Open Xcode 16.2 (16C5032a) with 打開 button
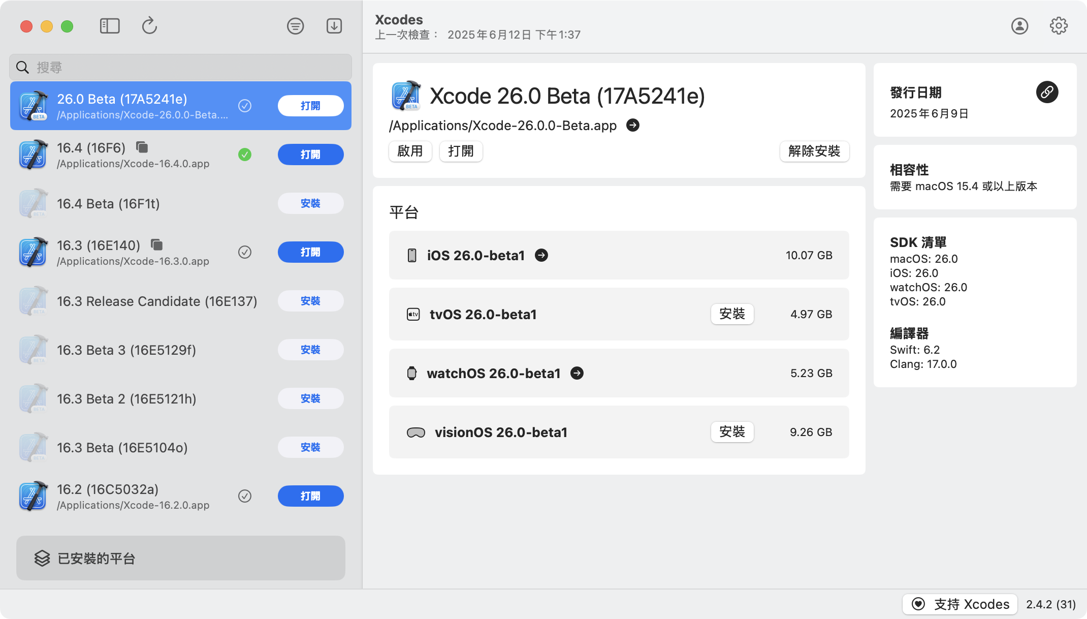The width and height of the screenshot is (1087, 619). (x=310, y=496)
